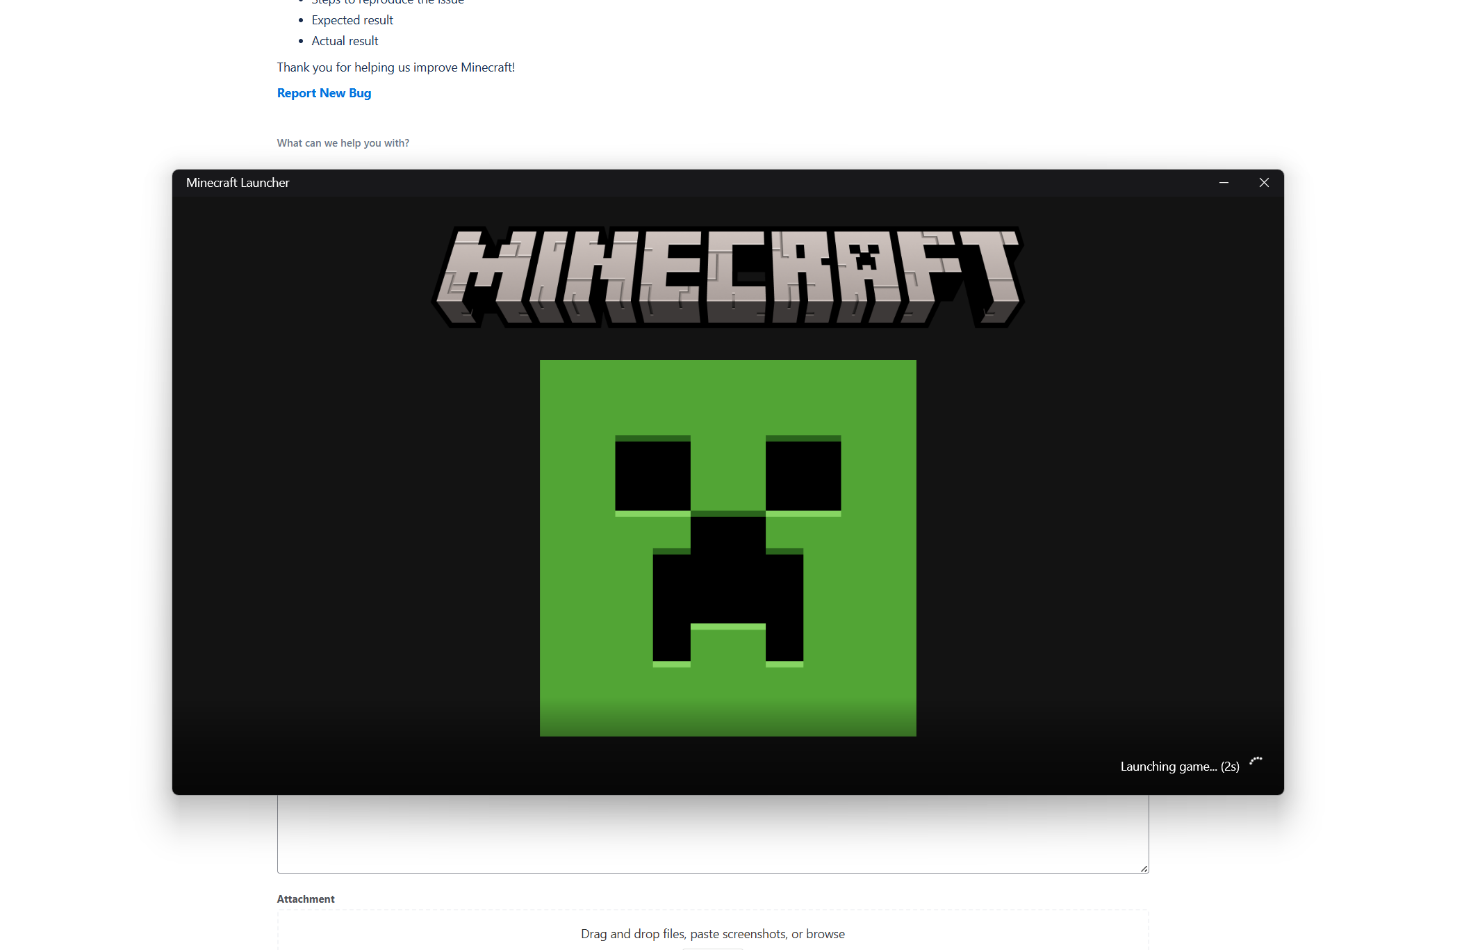This screenshot has height=950, width=1480.
Task: Click the Creeper's left eye
Action: [x=652, y=476]
